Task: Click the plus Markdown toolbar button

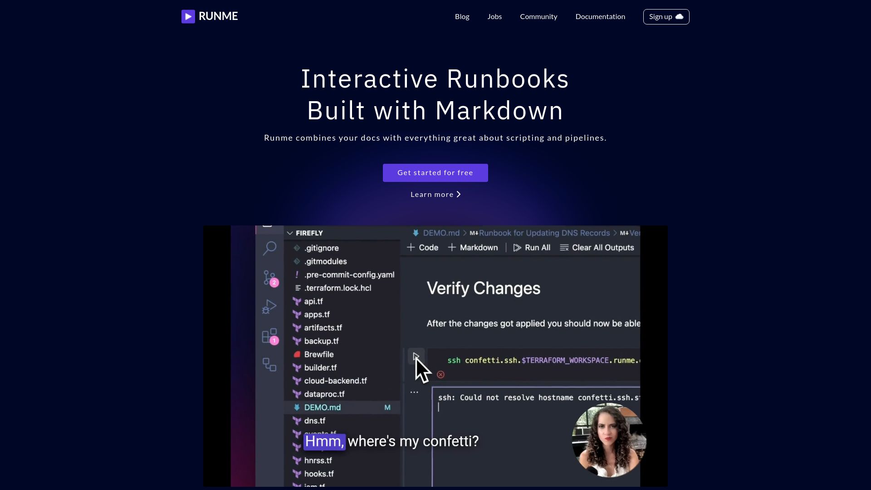Action: tap(473, 248)
